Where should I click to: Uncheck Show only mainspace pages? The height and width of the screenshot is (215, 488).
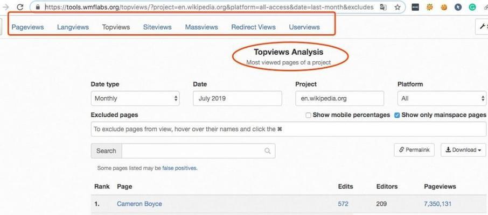point(397,115)
